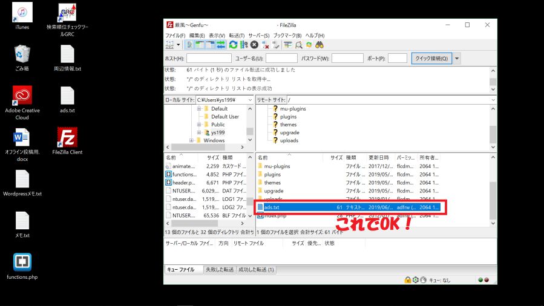The image size is (544, 306).
Task: Click remote file list vertical scrollbar
Action: (x=493, y=190)
